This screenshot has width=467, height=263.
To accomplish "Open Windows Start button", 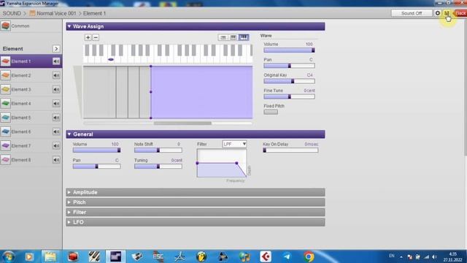I will [8, 256].
